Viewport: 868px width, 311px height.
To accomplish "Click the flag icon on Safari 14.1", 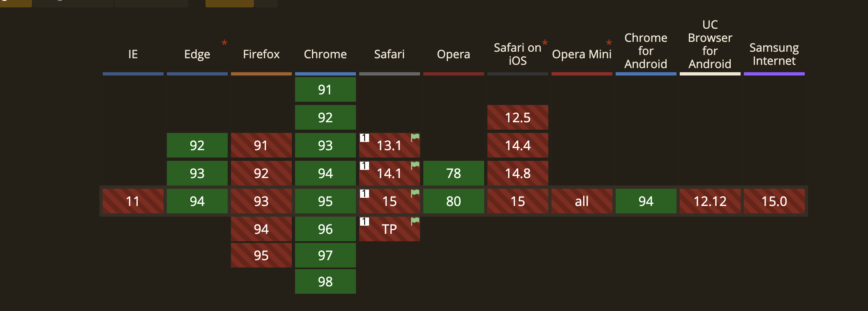I will 415,165.
